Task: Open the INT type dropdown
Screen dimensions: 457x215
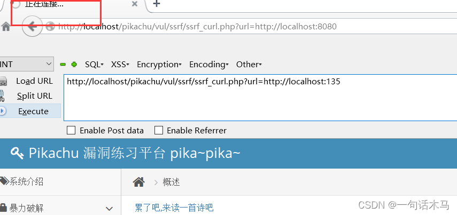Action: click(x=27, y=65)
